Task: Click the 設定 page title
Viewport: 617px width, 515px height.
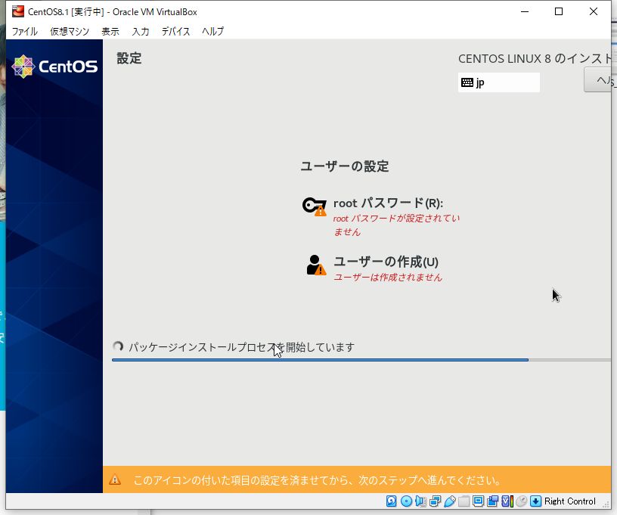Action: 129,58
